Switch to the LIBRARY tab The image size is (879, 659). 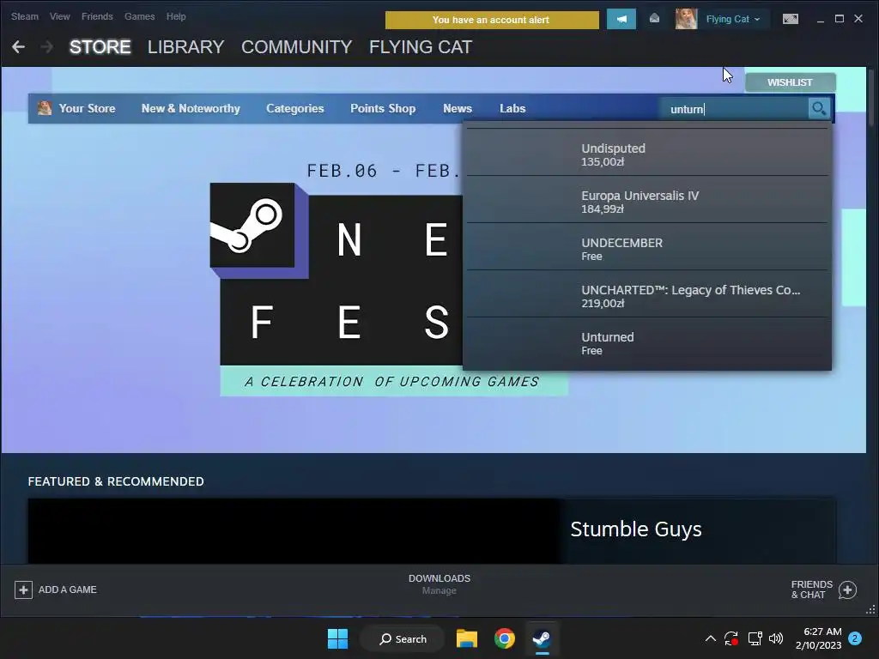point(185,47)
